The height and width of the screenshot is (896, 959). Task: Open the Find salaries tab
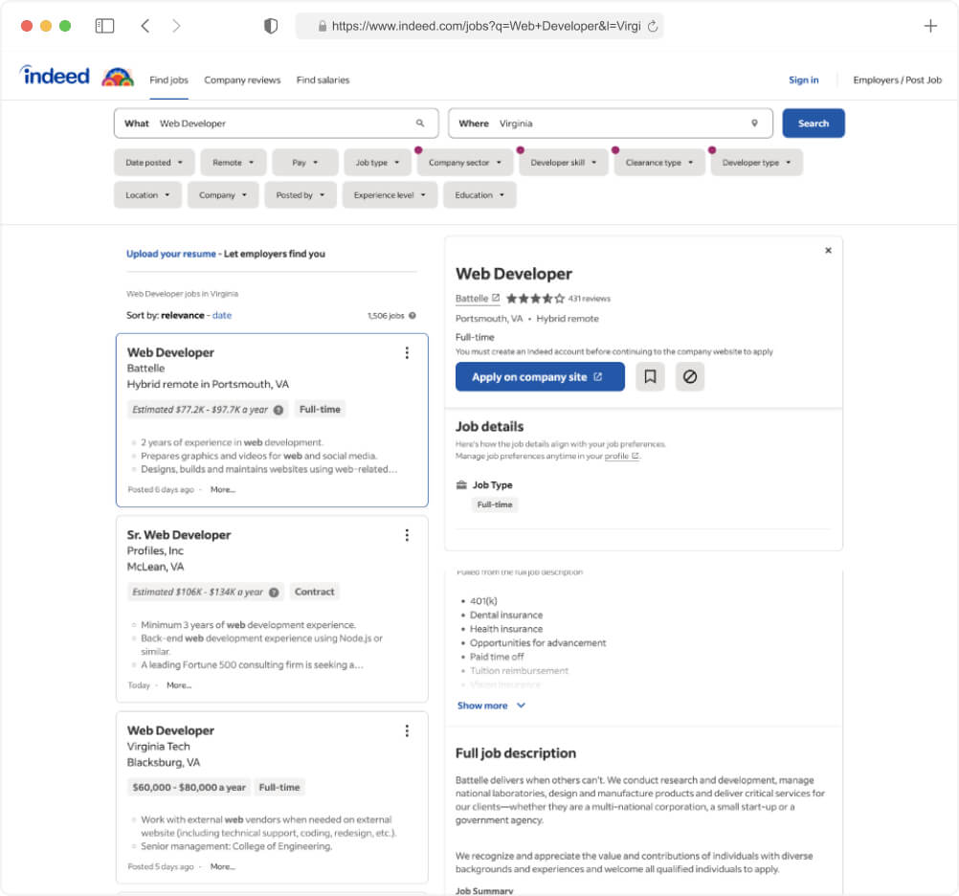click(323, 79)
